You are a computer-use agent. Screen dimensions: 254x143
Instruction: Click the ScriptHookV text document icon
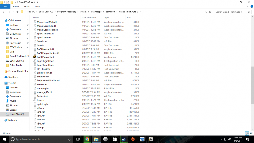(x=35, y=77)
